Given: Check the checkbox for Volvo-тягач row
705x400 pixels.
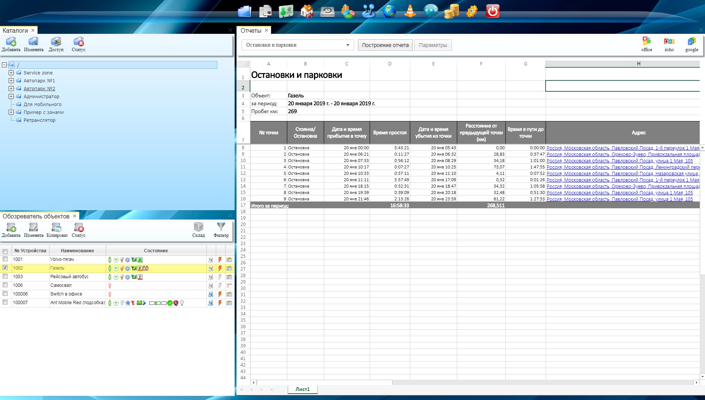Looking at the screenshot, I should (x=5, y=259).
